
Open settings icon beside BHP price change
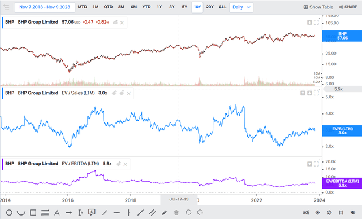[x=115, y=22]
